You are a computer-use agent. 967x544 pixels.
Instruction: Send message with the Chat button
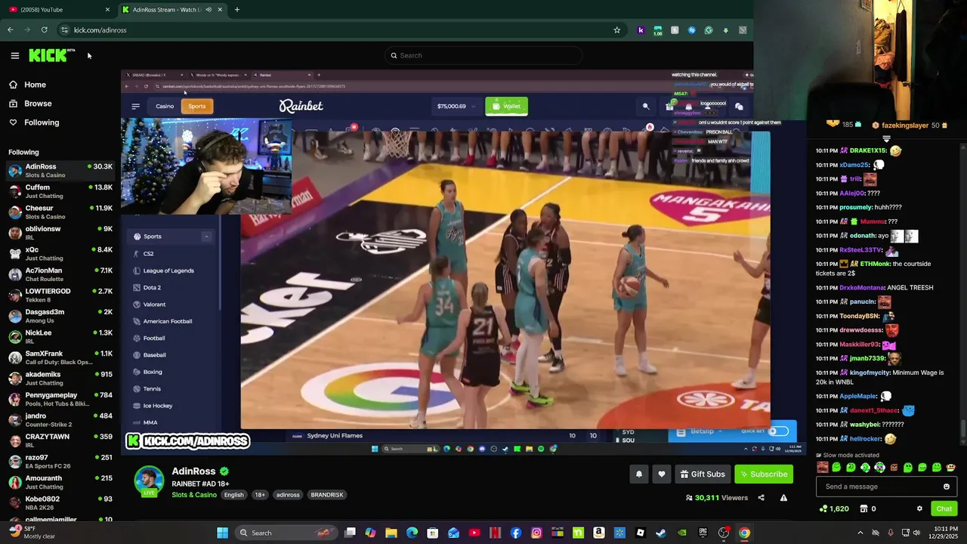click(944, 508)
